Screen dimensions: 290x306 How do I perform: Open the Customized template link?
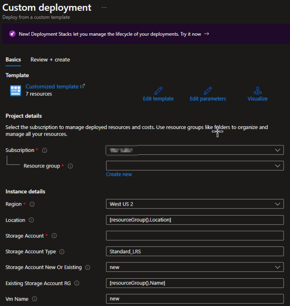[52, 87]
